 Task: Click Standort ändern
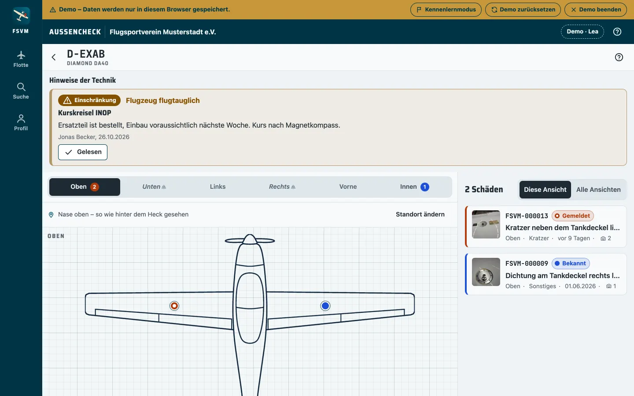pyautogui.click(x=420, y=214)
